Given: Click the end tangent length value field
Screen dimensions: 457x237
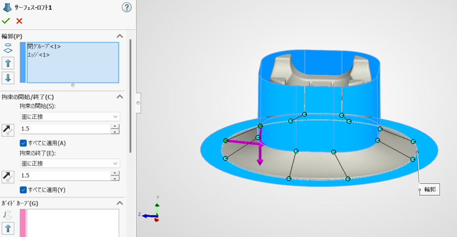Looking at the screenshot, I should click(65, 176).
